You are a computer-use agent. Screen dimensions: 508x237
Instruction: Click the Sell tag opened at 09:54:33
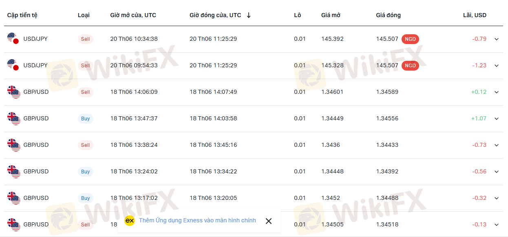85,66
